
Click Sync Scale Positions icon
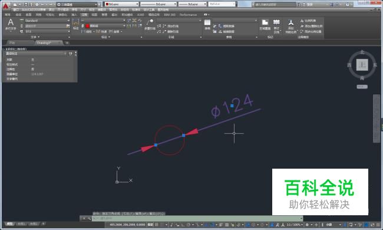(302, 31)
